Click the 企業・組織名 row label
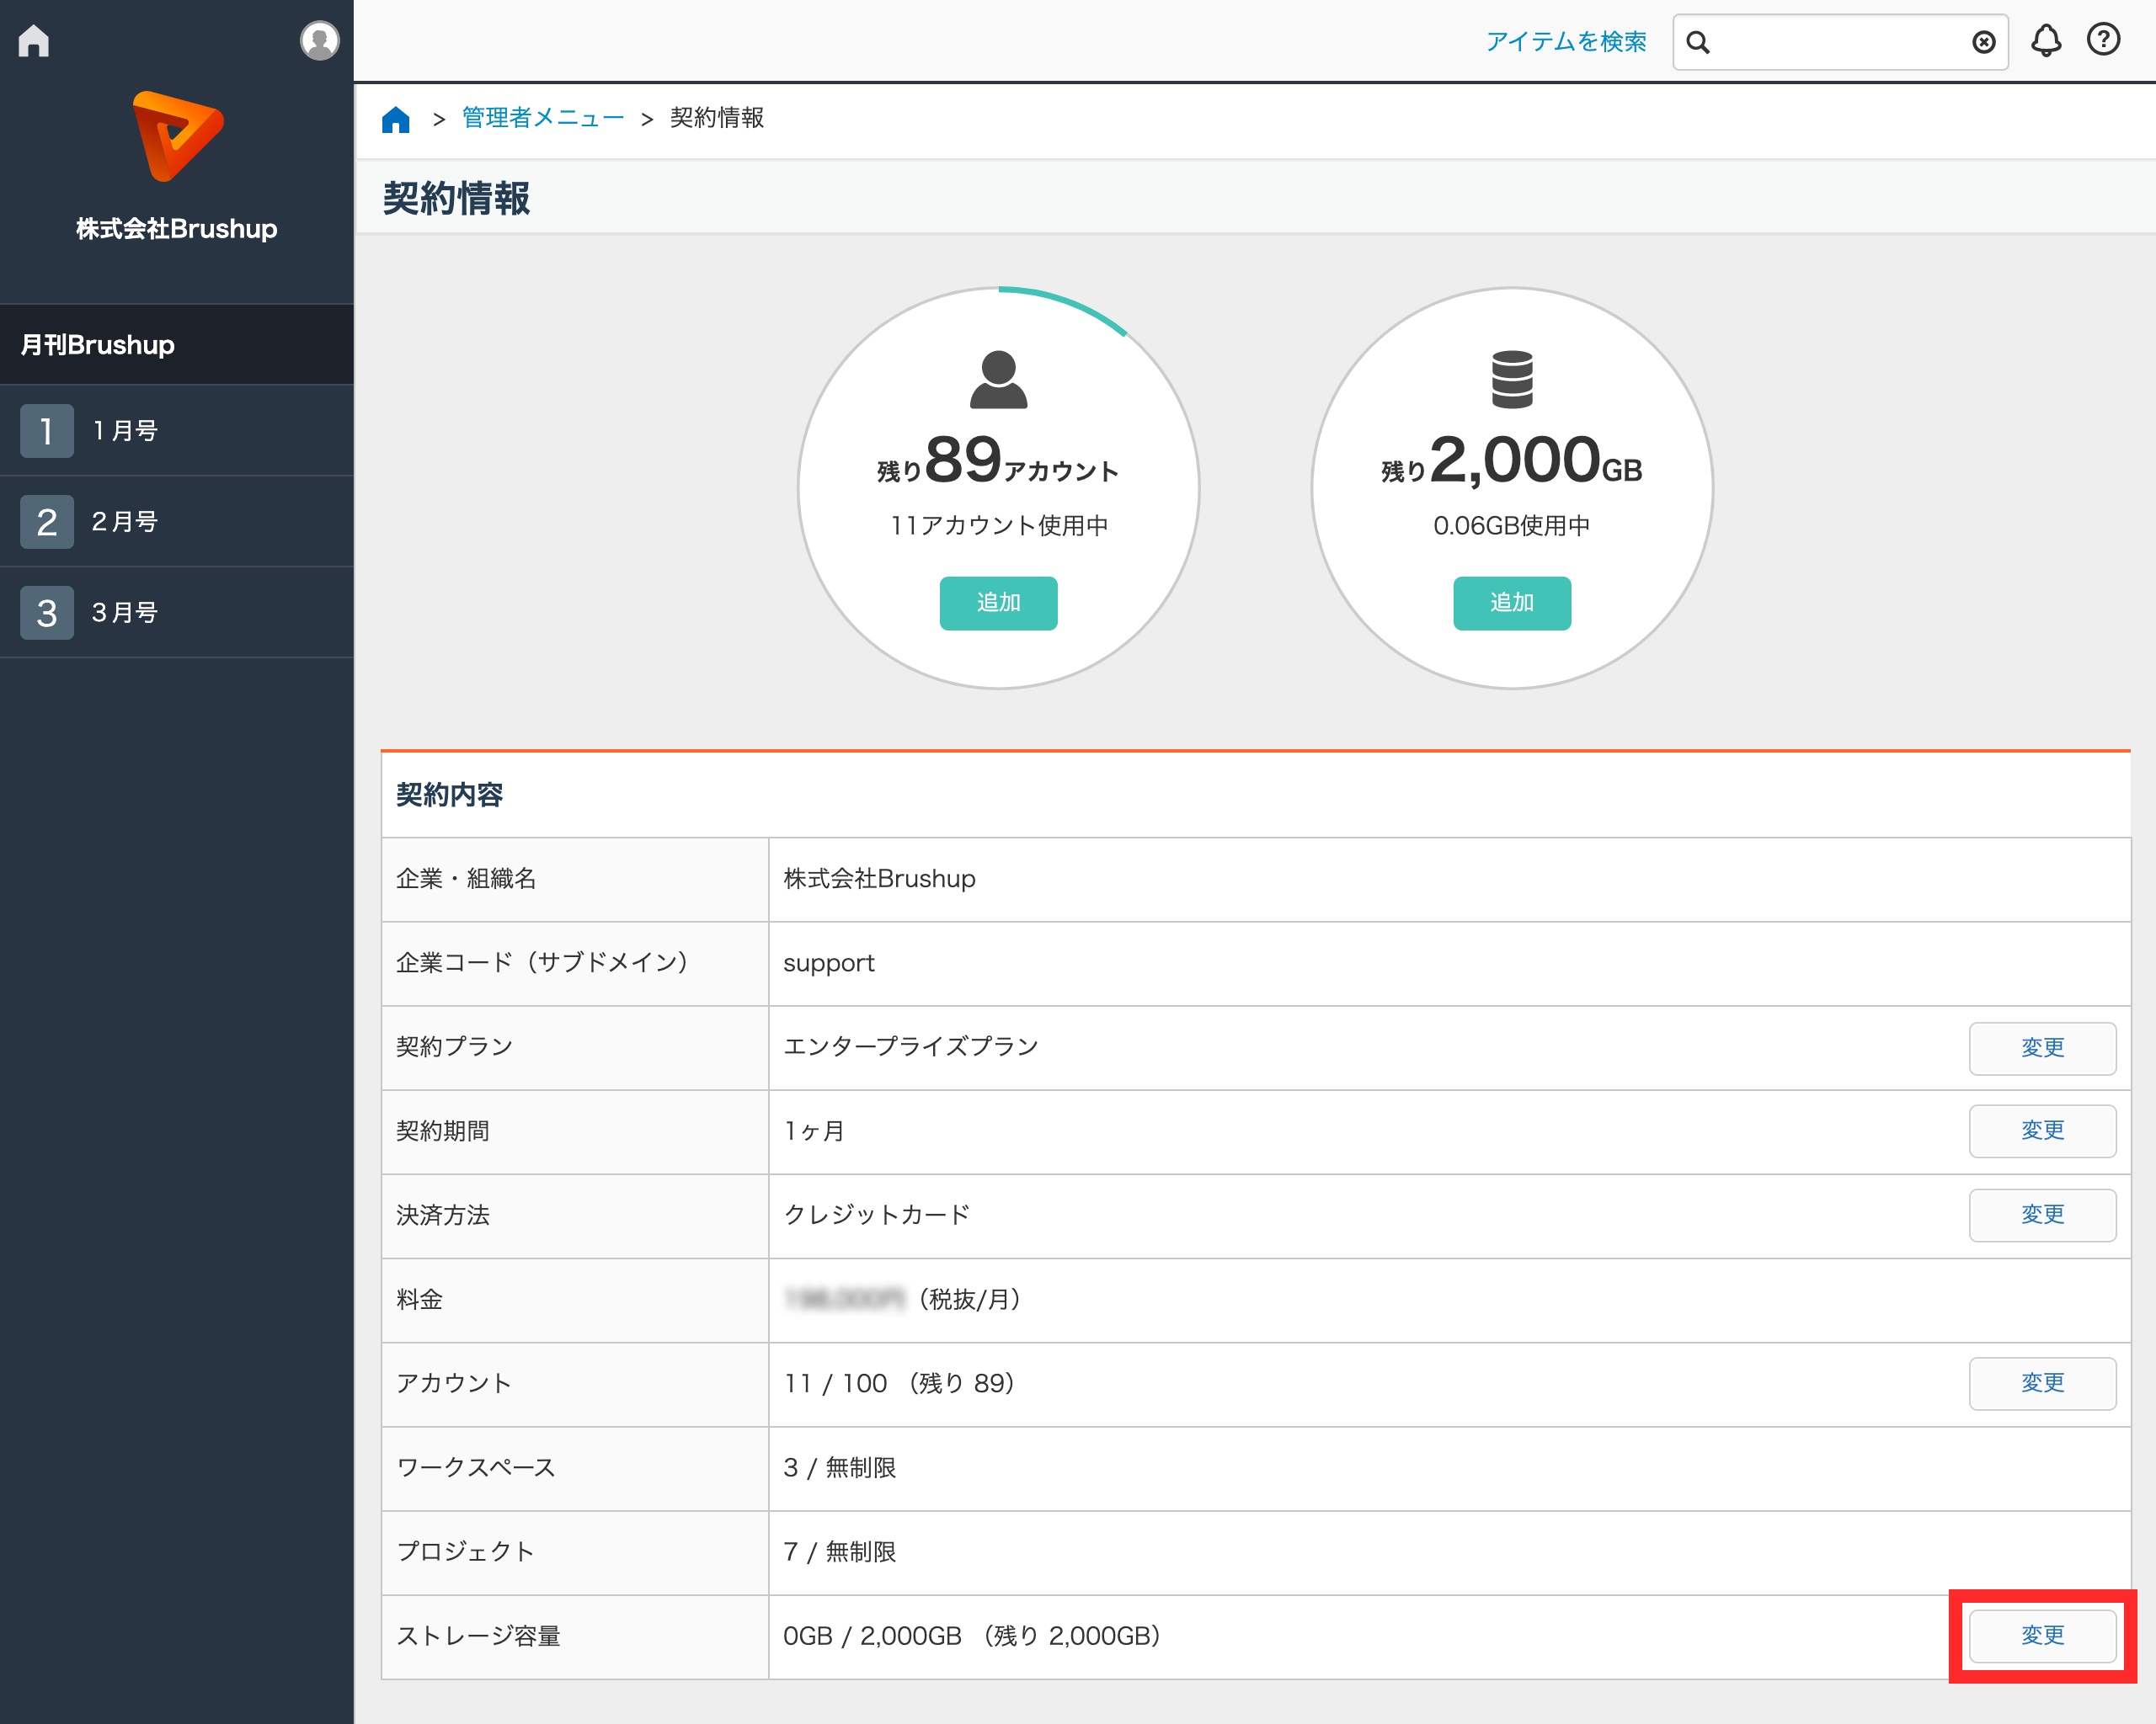This screenshot has width=2156, height=1724. click(x=466, y=879)
